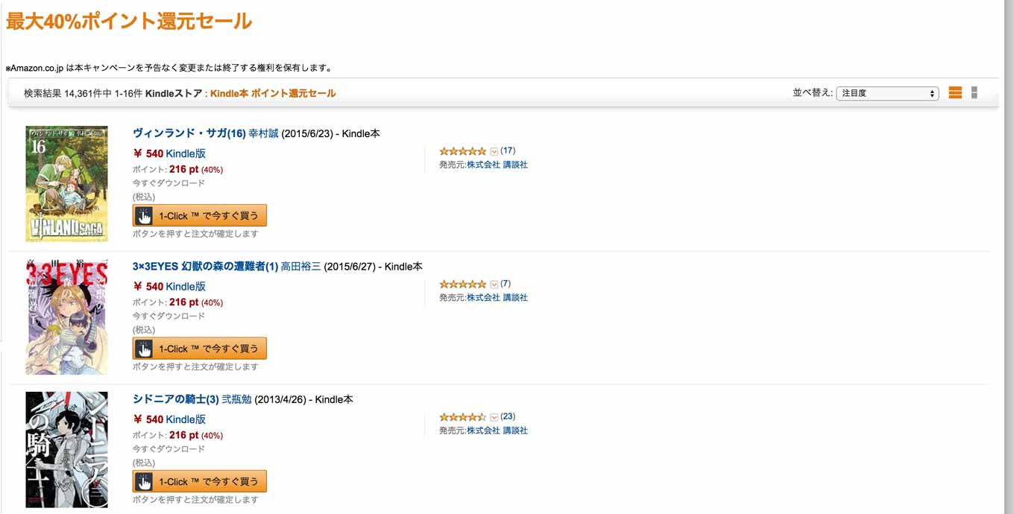Open the 並べ替え sort dropdown
The height and width of the screenshot is (514, 1014).
(x=887, y=93)
